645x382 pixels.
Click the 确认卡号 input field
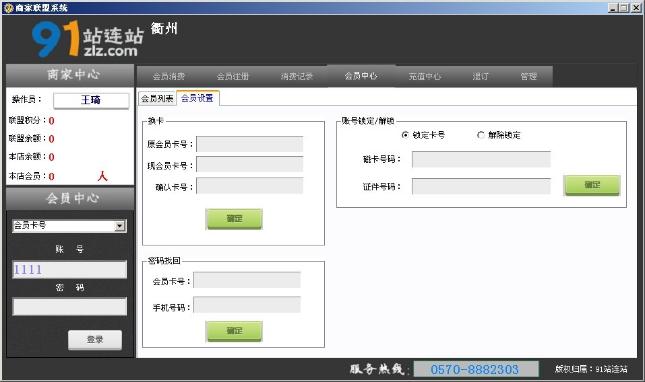(x=249, y=186)
